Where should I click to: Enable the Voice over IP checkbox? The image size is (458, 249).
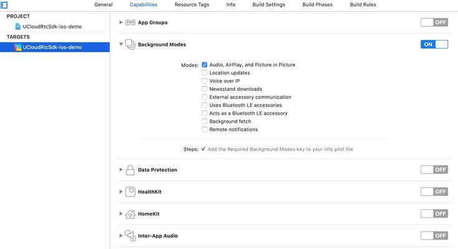(x=204, y=81)
